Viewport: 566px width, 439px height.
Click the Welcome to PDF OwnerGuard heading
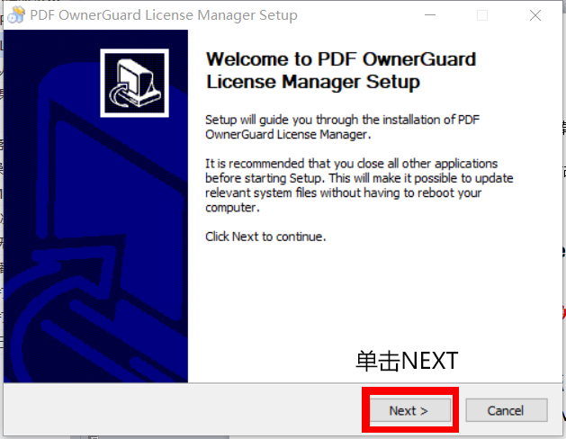[341, 70]
